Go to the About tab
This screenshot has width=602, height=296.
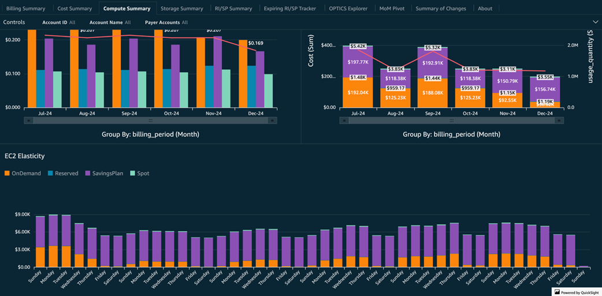coord(485,9)
